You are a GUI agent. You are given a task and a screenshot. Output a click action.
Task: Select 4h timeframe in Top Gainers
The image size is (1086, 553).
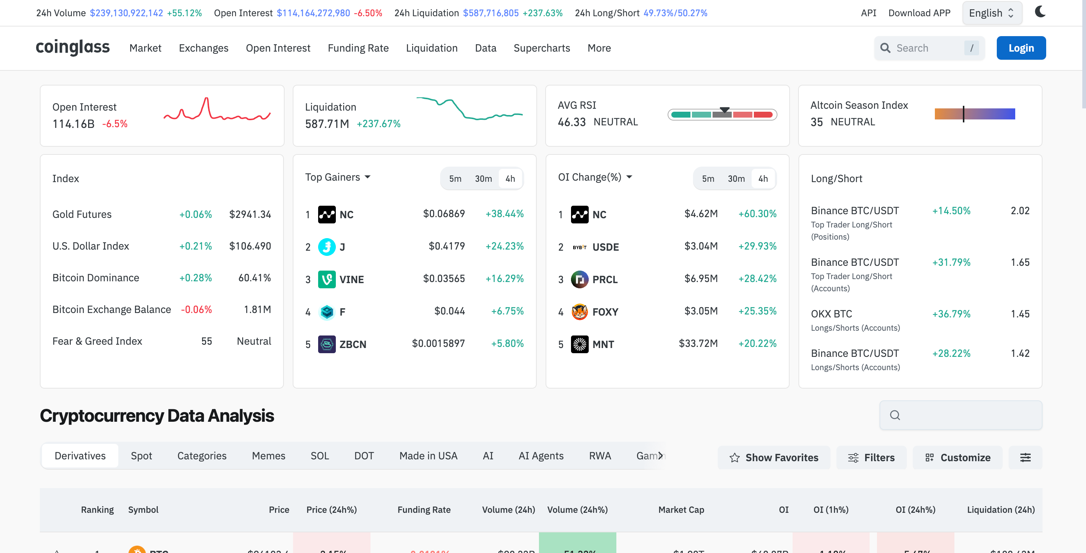pos(510,179)
